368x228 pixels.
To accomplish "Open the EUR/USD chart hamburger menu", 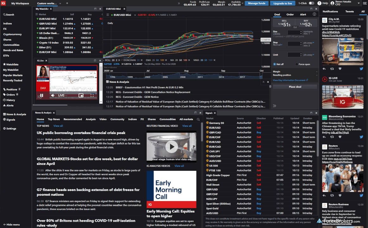I will pyautogui.click(x=108, y=15).
